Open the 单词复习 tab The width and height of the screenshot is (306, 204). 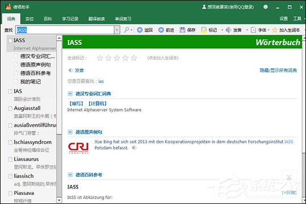click(123, 19)
